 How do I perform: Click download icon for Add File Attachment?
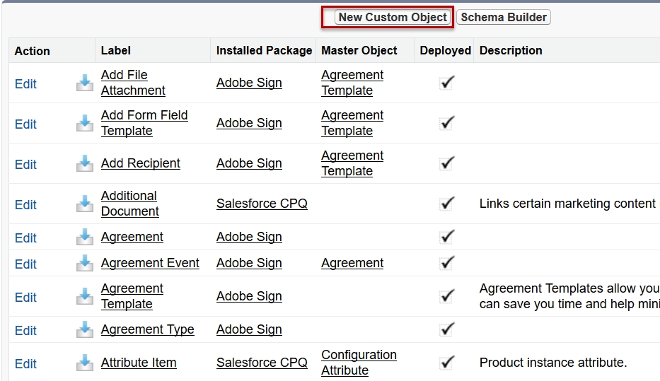(x=85, y=83)
